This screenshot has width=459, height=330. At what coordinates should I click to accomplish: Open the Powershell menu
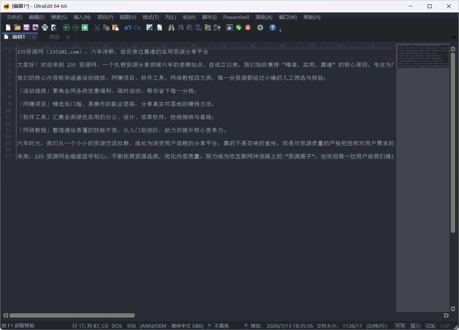pyautogui.click(x=236, y=17)
